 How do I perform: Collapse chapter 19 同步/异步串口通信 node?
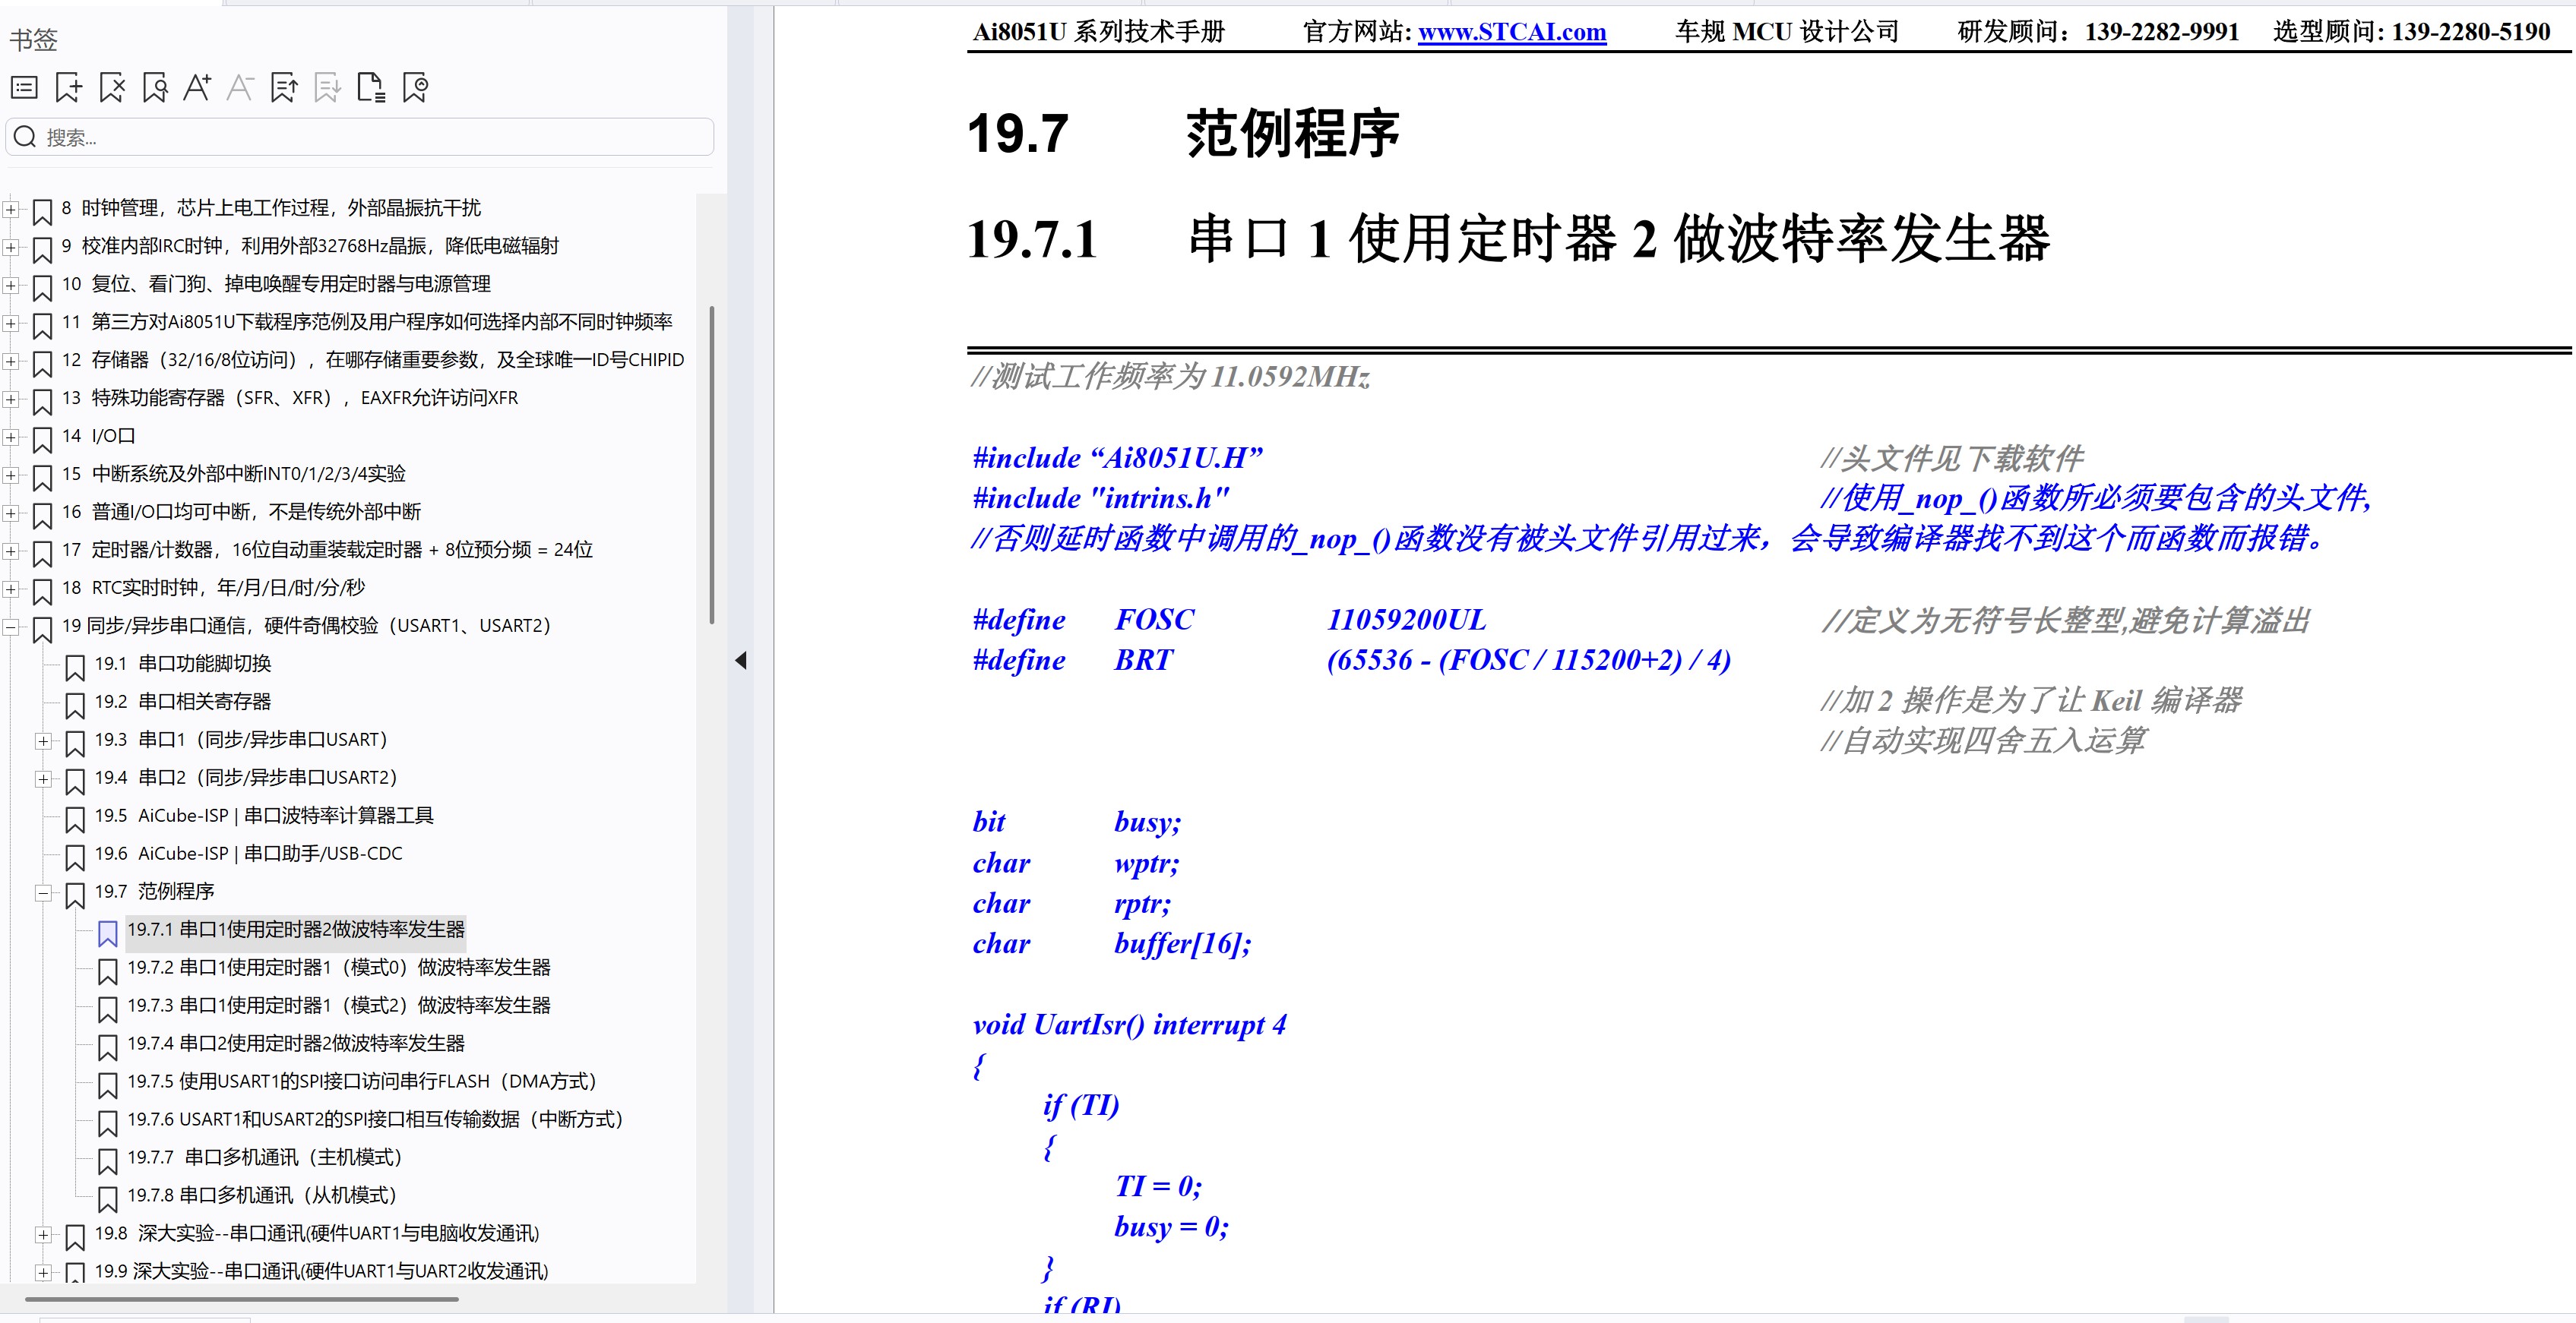pyautogui.click(x=10, y=627)
